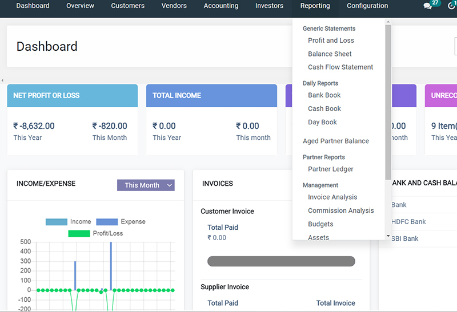Click the Partner Reports section heading
Image resolution: width=457 pixels, height=312 pixels.
point(323,157)
